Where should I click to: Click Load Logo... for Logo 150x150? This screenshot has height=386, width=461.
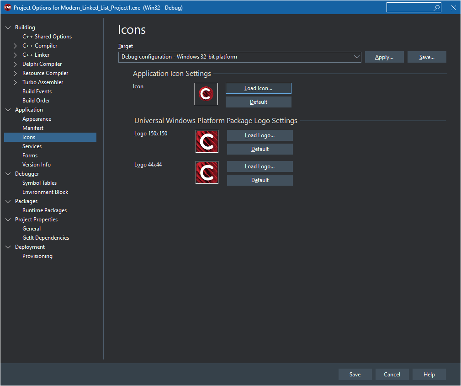pyautogui.click(x=260, y=135)
